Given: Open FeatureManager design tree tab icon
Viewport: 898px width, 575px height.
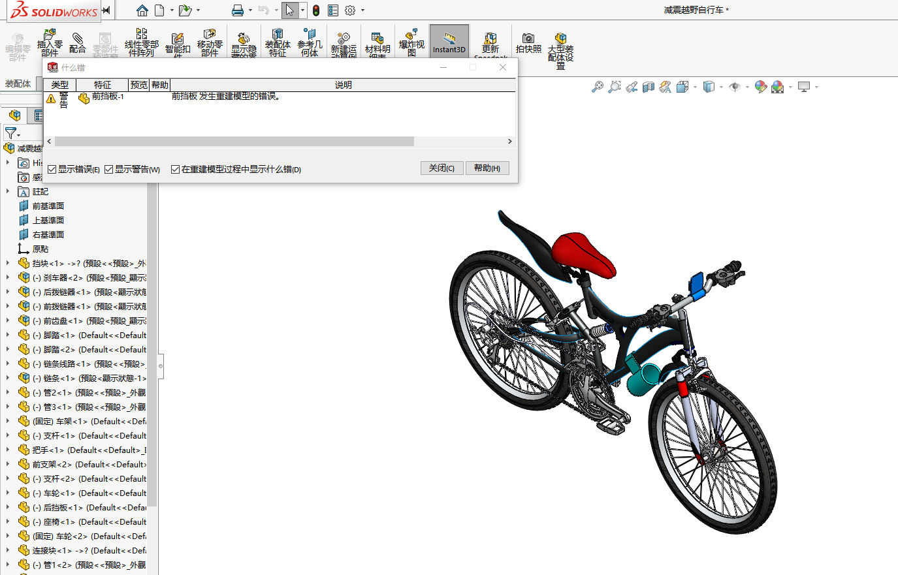Looking at the screenshot, I should pos(14,116).
